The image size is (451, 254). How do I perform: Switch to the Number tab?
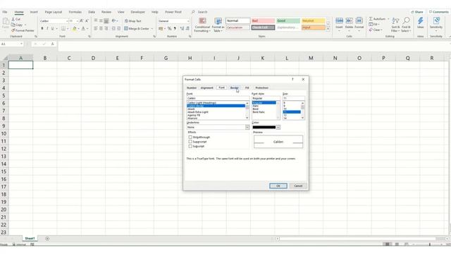(192, 87)
